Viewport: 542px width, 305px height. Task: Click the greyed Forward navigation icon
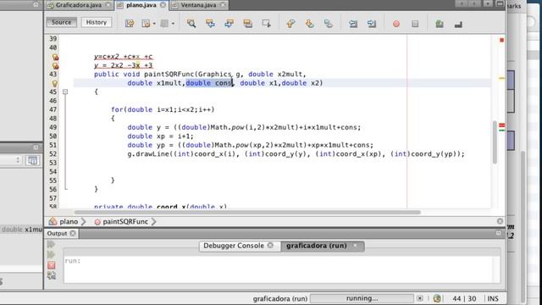[x=164, y=24]
